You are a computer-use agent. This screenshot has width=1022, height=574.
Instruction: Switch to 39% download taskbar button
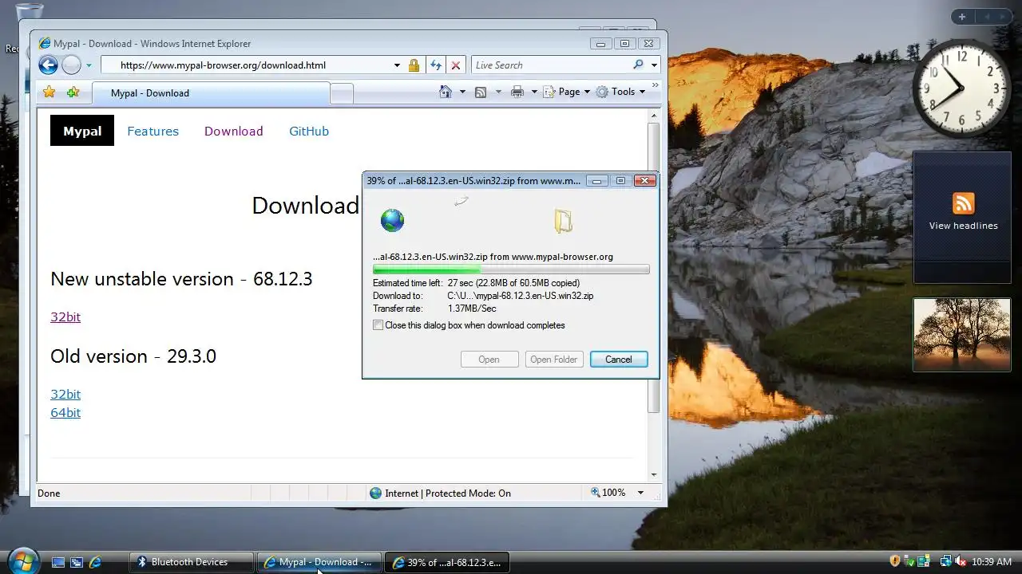click(x=446, y=562)
